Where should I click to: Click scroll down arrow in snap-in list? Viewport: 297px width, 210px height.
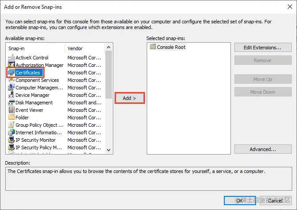pos(108,150)
